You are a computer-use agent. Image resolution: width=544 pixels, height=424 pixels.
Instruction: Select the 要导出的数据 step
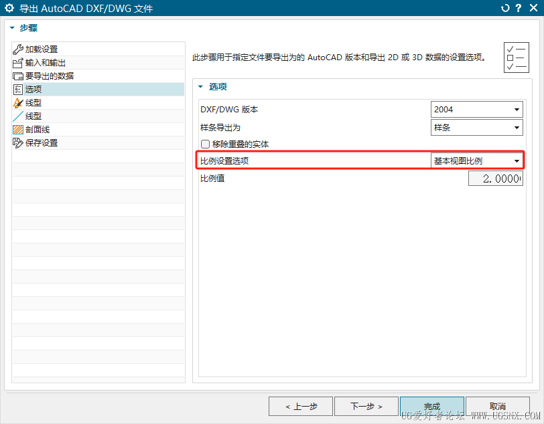point(98,76)
